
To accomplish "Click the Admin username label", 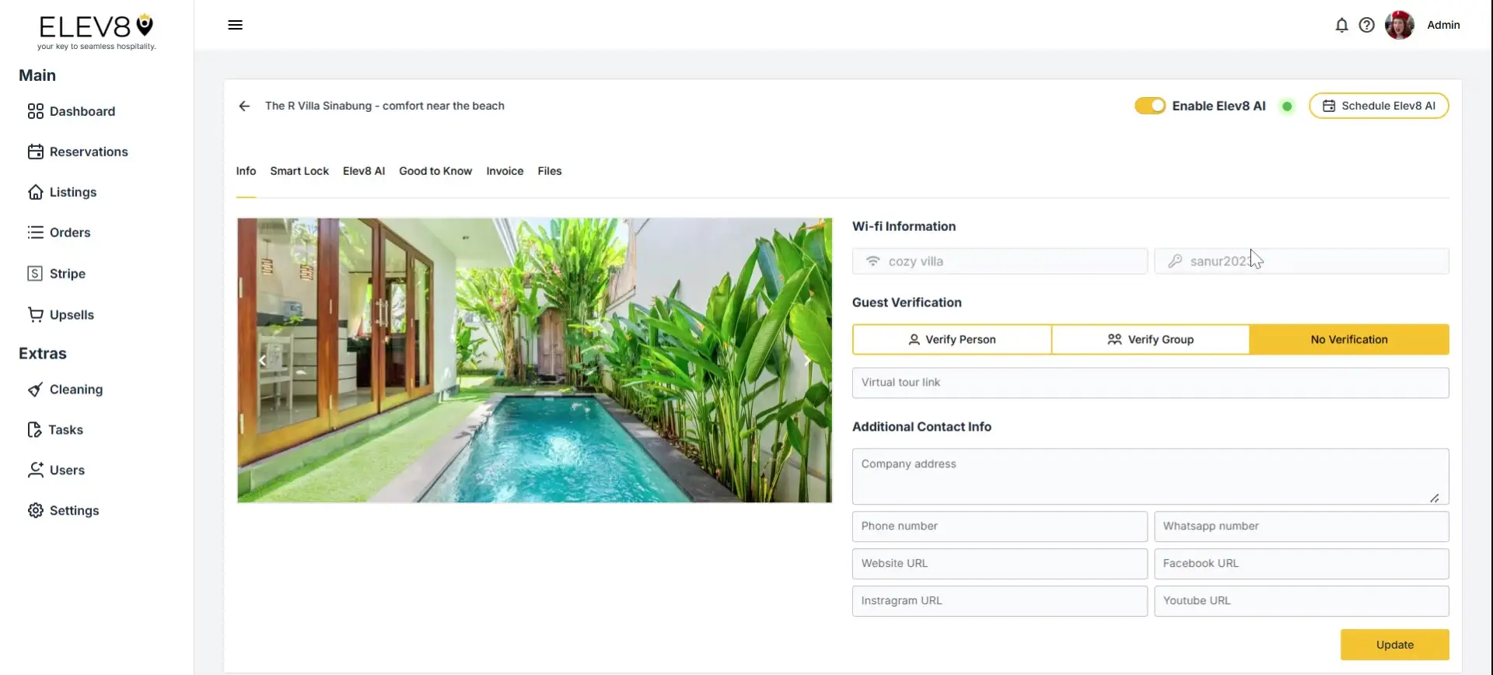I will [x=1443, y=25].
